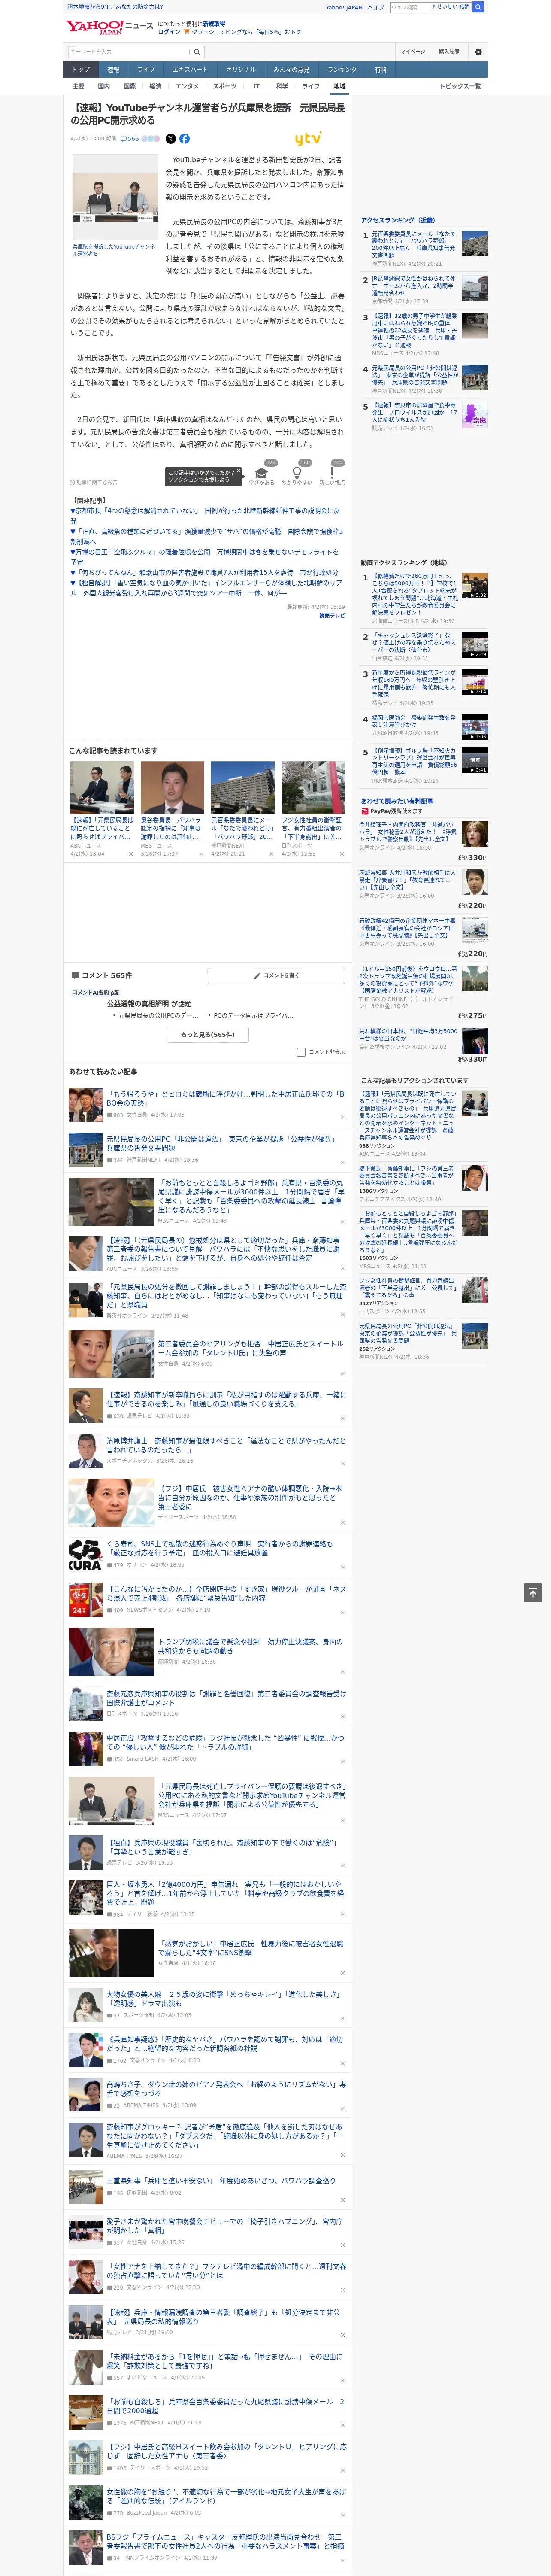This screenshot has height=2576, width=551.
Task: Open トランプ関税に議会で懸念や批判 article
Action: pyautogui.click(x=250, y=1647)
